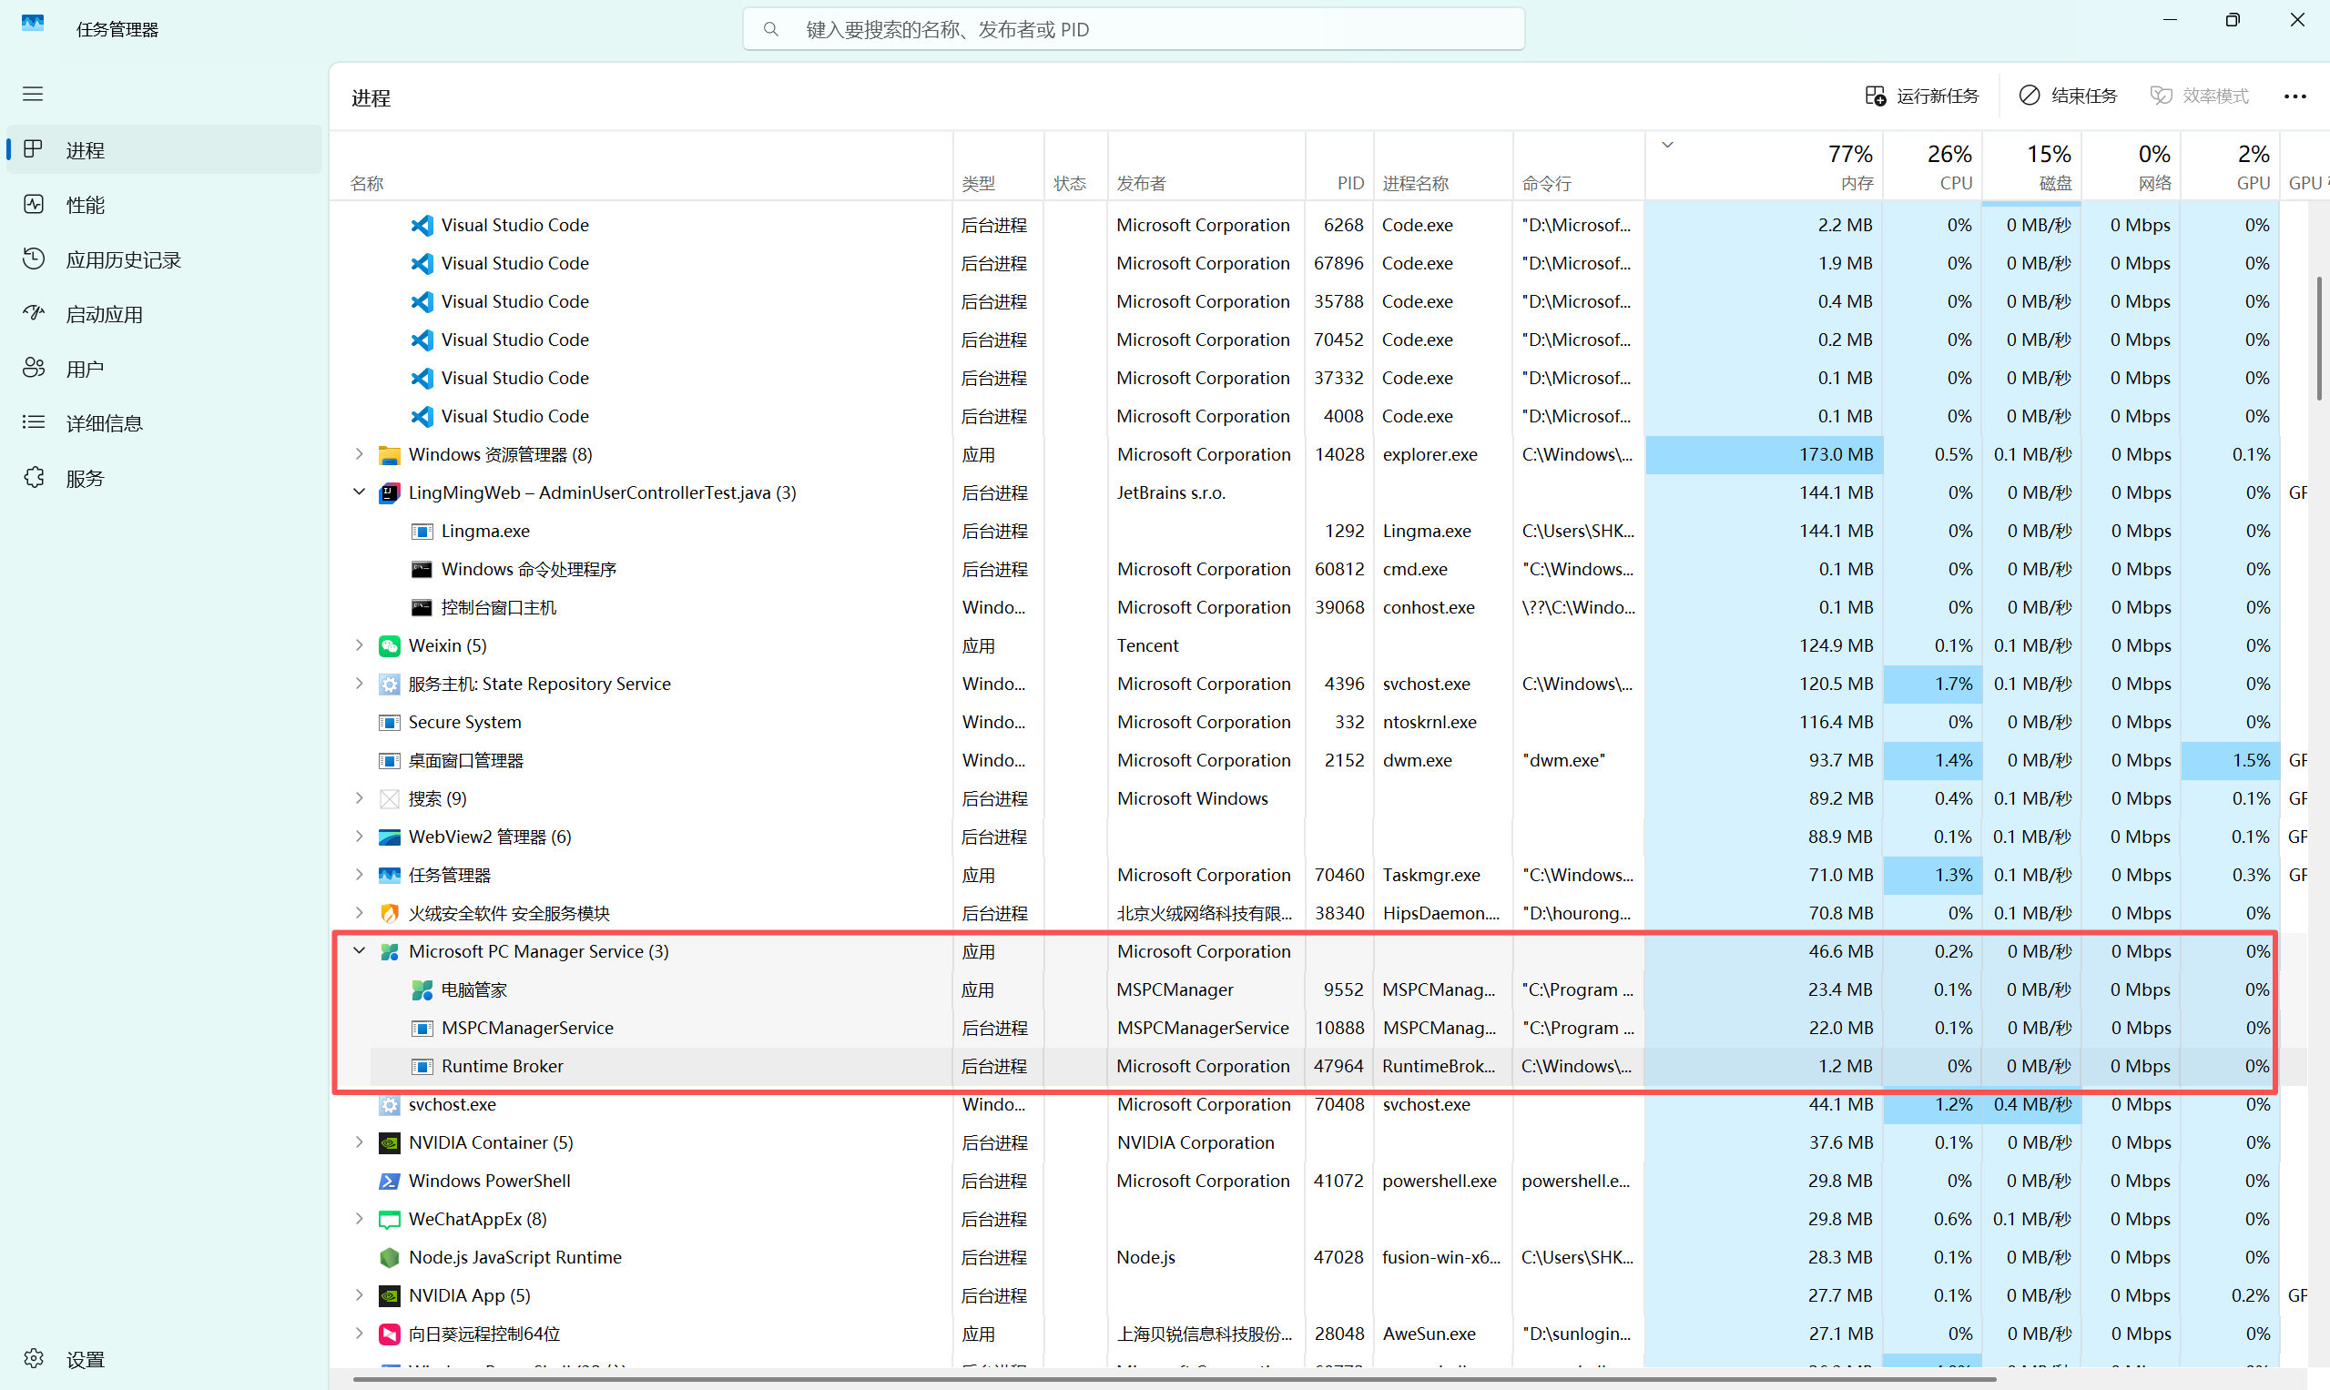Click the State Repository Service gear icon
This screenshot has height=1390, width=2330.
point(389,685)
